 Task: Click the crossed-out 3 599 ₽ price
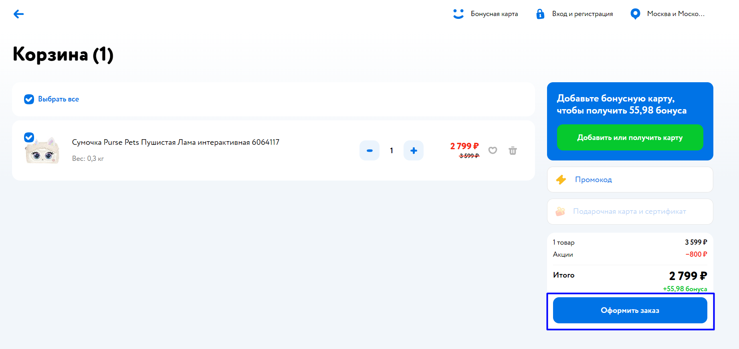click(x=469, y=156)
